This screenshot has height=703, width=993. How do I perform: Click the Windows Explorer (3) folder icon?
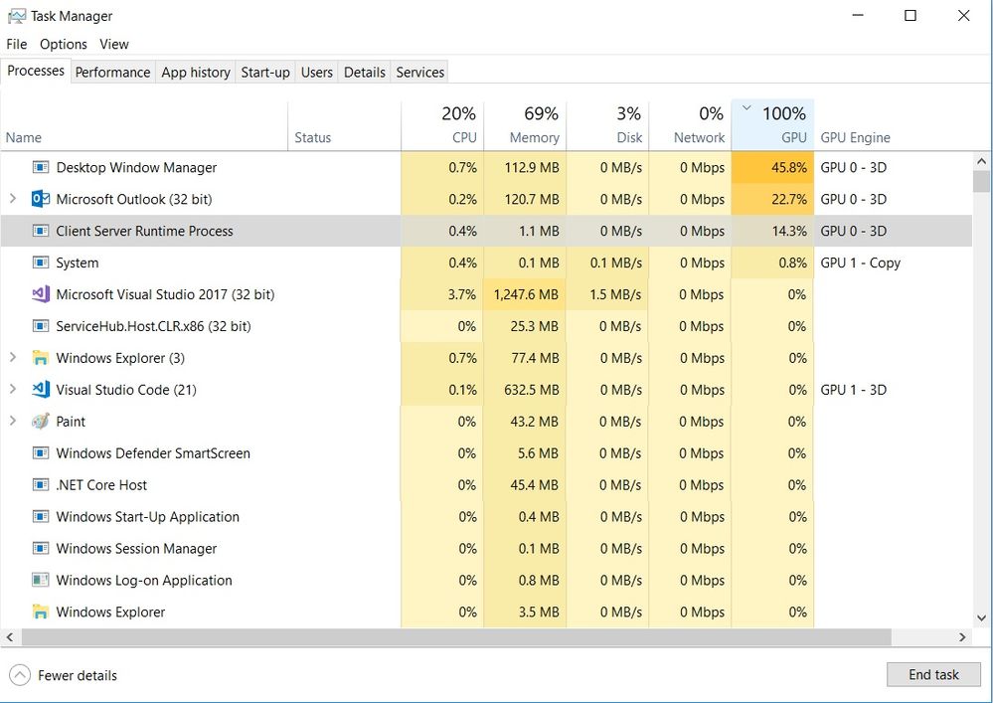[41, 358]
